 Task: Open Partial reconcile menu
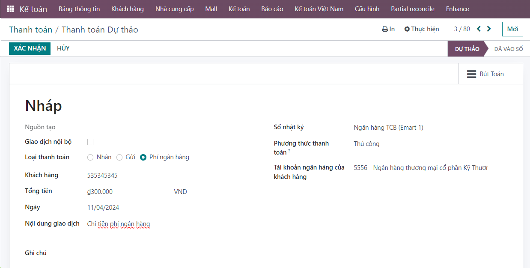click(x=413, y=9)
